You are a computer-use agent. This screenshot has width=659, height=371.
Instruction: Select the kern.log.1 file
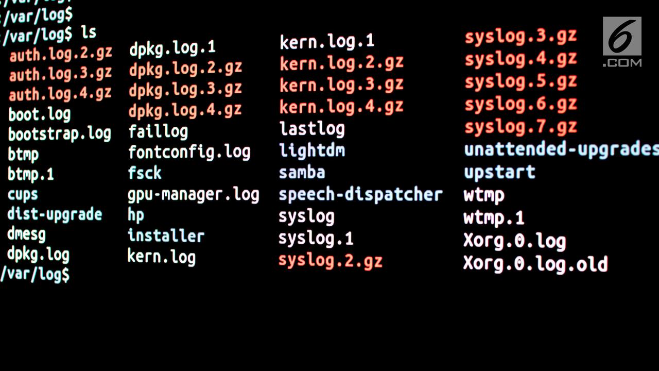pyautogui.click(x=327, y=41)
